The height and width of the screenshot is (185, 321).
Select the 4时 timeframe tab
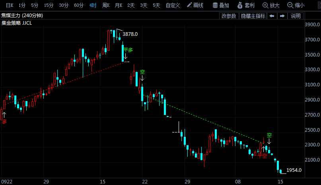click(93, 5)
